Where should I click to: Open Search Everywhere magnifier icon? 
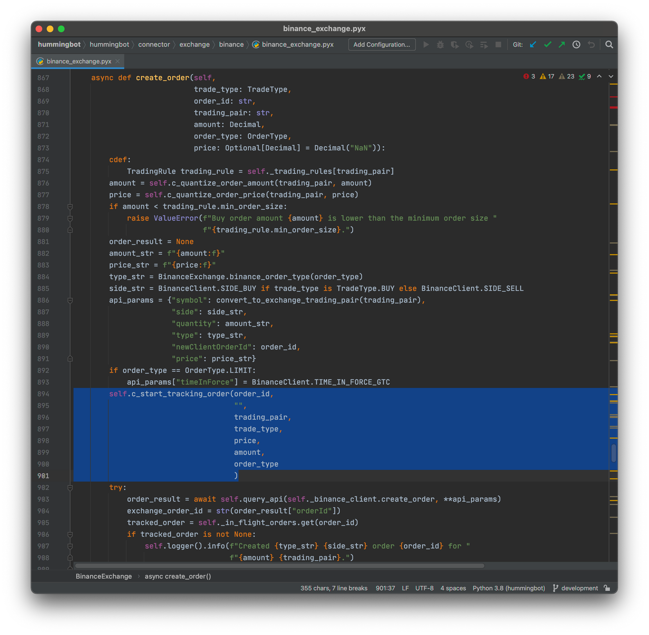coord(609,45)
